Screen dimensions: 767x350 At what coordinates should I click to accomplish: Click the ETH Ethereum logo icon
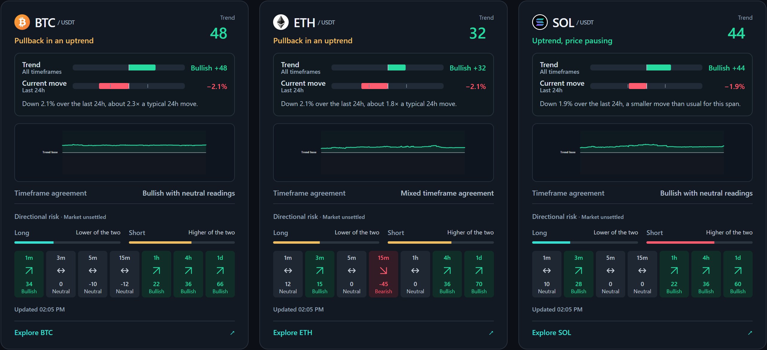[281, 22]
